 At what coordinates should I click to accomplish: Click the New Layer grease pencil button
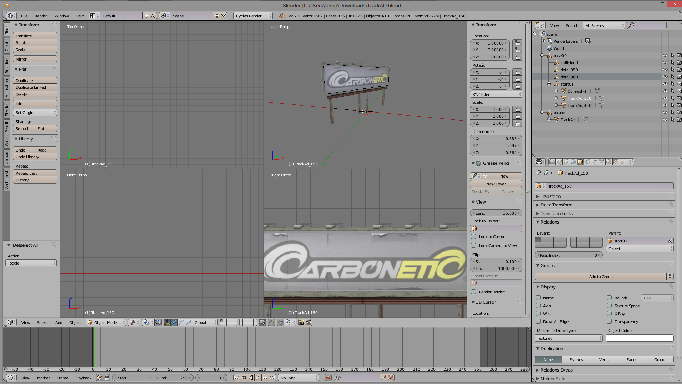point(496,184)
